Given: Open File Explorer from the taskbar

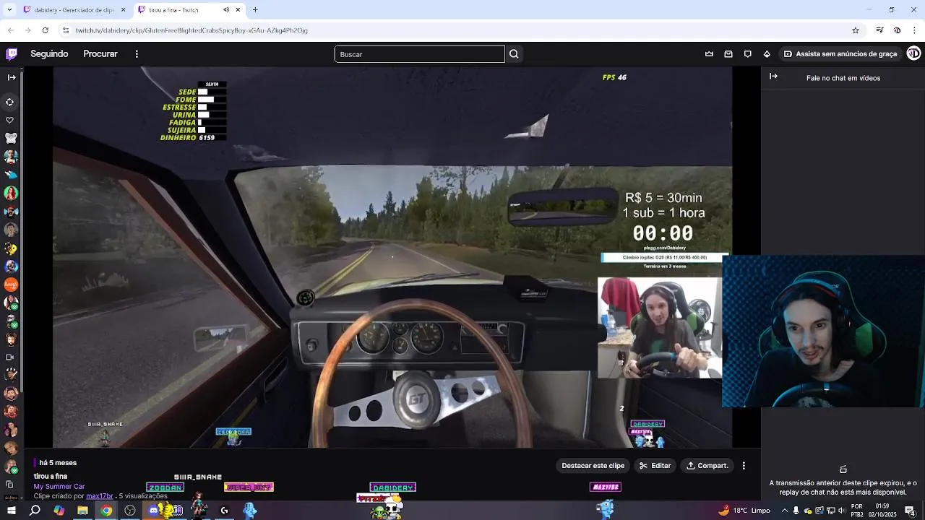Looking at the screenshot, I should (x=82, y=511).
